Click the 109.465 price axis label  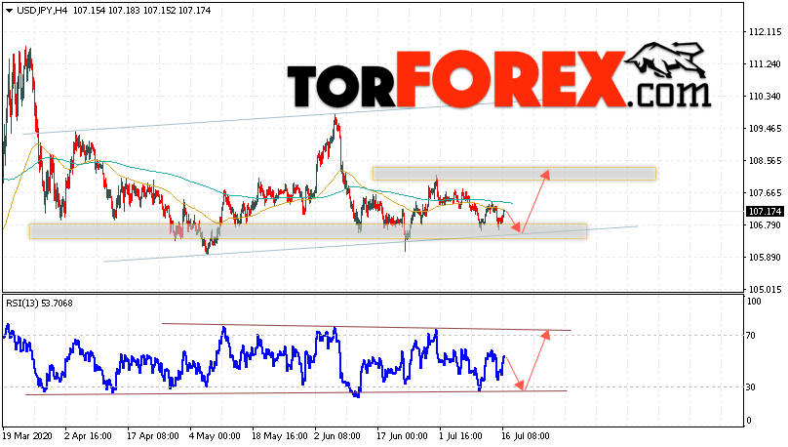[765, 129]
